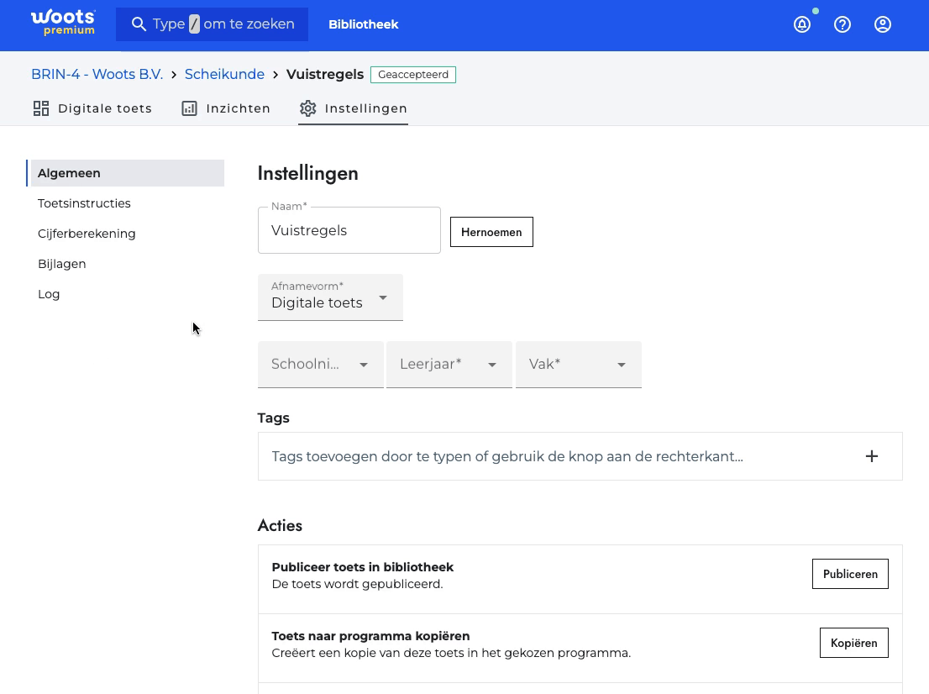
Task: Add a tag with the plus icon
Action: click(x=872, y=456)
